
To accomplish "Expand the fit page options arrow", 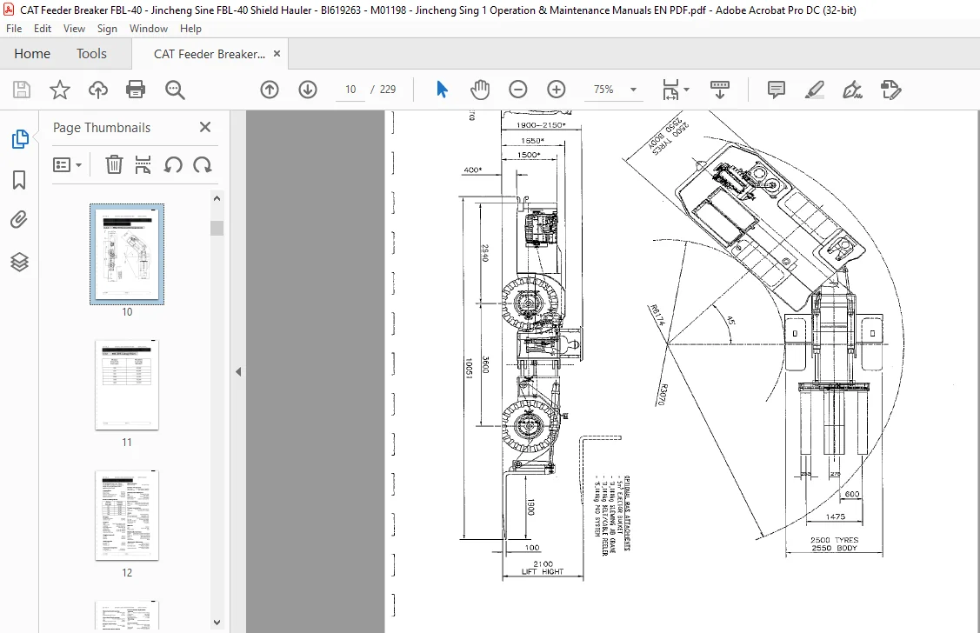I will pyautogui.click(x=686, y=90).
